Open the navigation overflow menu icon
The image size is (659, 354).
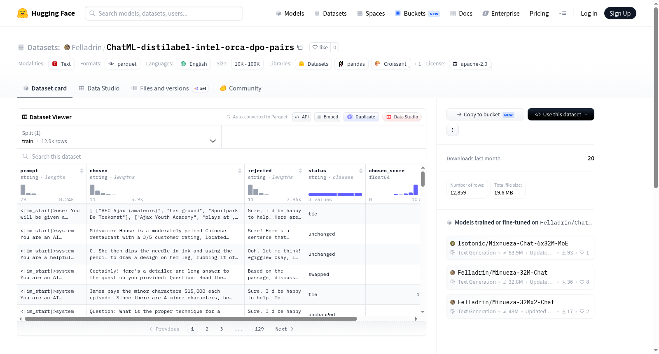562,13
